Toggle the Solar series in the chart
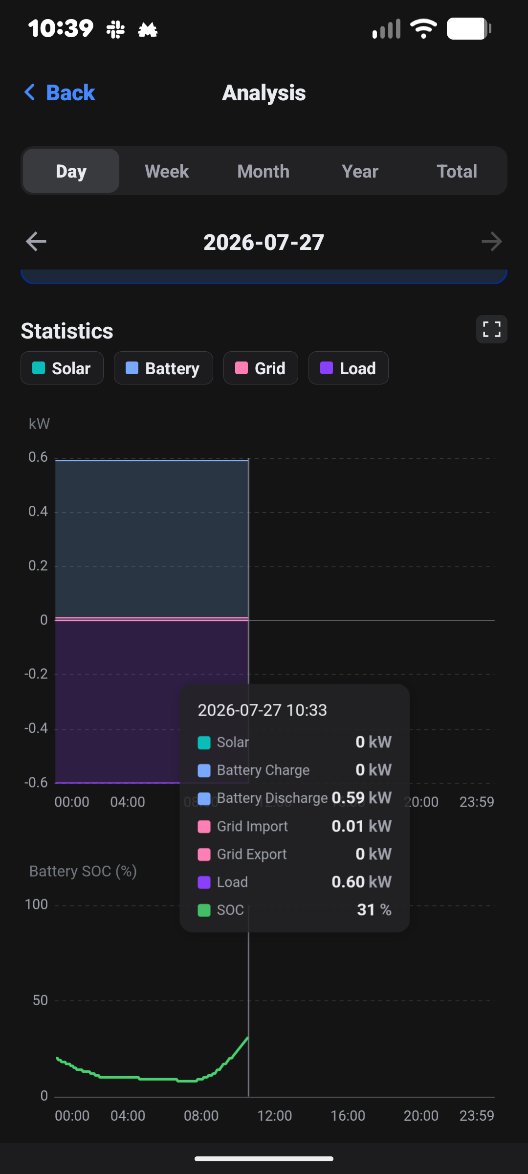Screen dimensions: 528x1174 [x=62, y=368]
